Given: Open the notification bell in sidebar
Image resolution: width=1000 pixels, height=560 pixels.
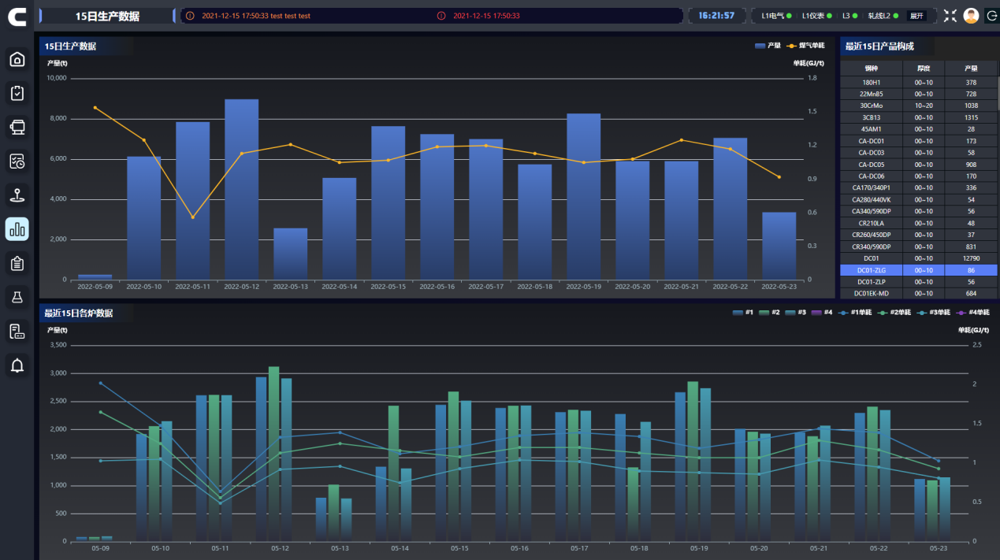Looking at the screenshot, I should click(x=17, y=365).
